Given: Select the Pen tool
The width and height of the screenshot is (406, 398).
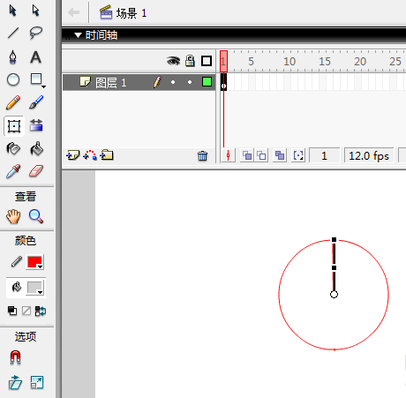Looking at the screenshot, I should [13, 56].
